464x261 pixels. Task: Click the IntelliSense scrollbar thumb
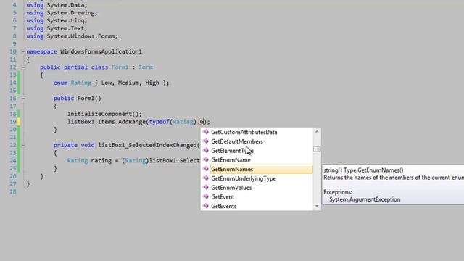(317, 149)
